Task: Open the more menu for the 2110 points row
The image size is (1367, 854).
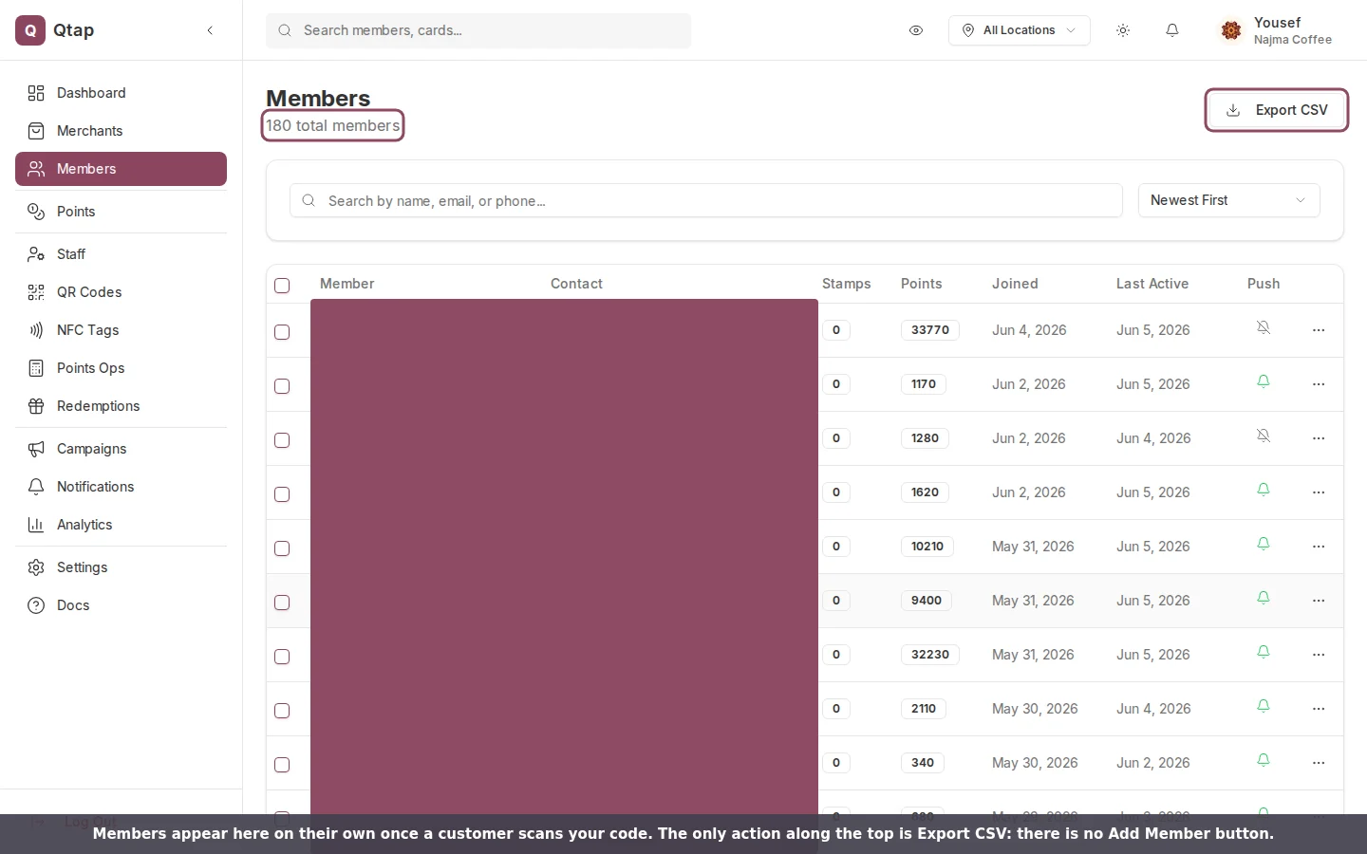Action: [x=1319, y=709]
